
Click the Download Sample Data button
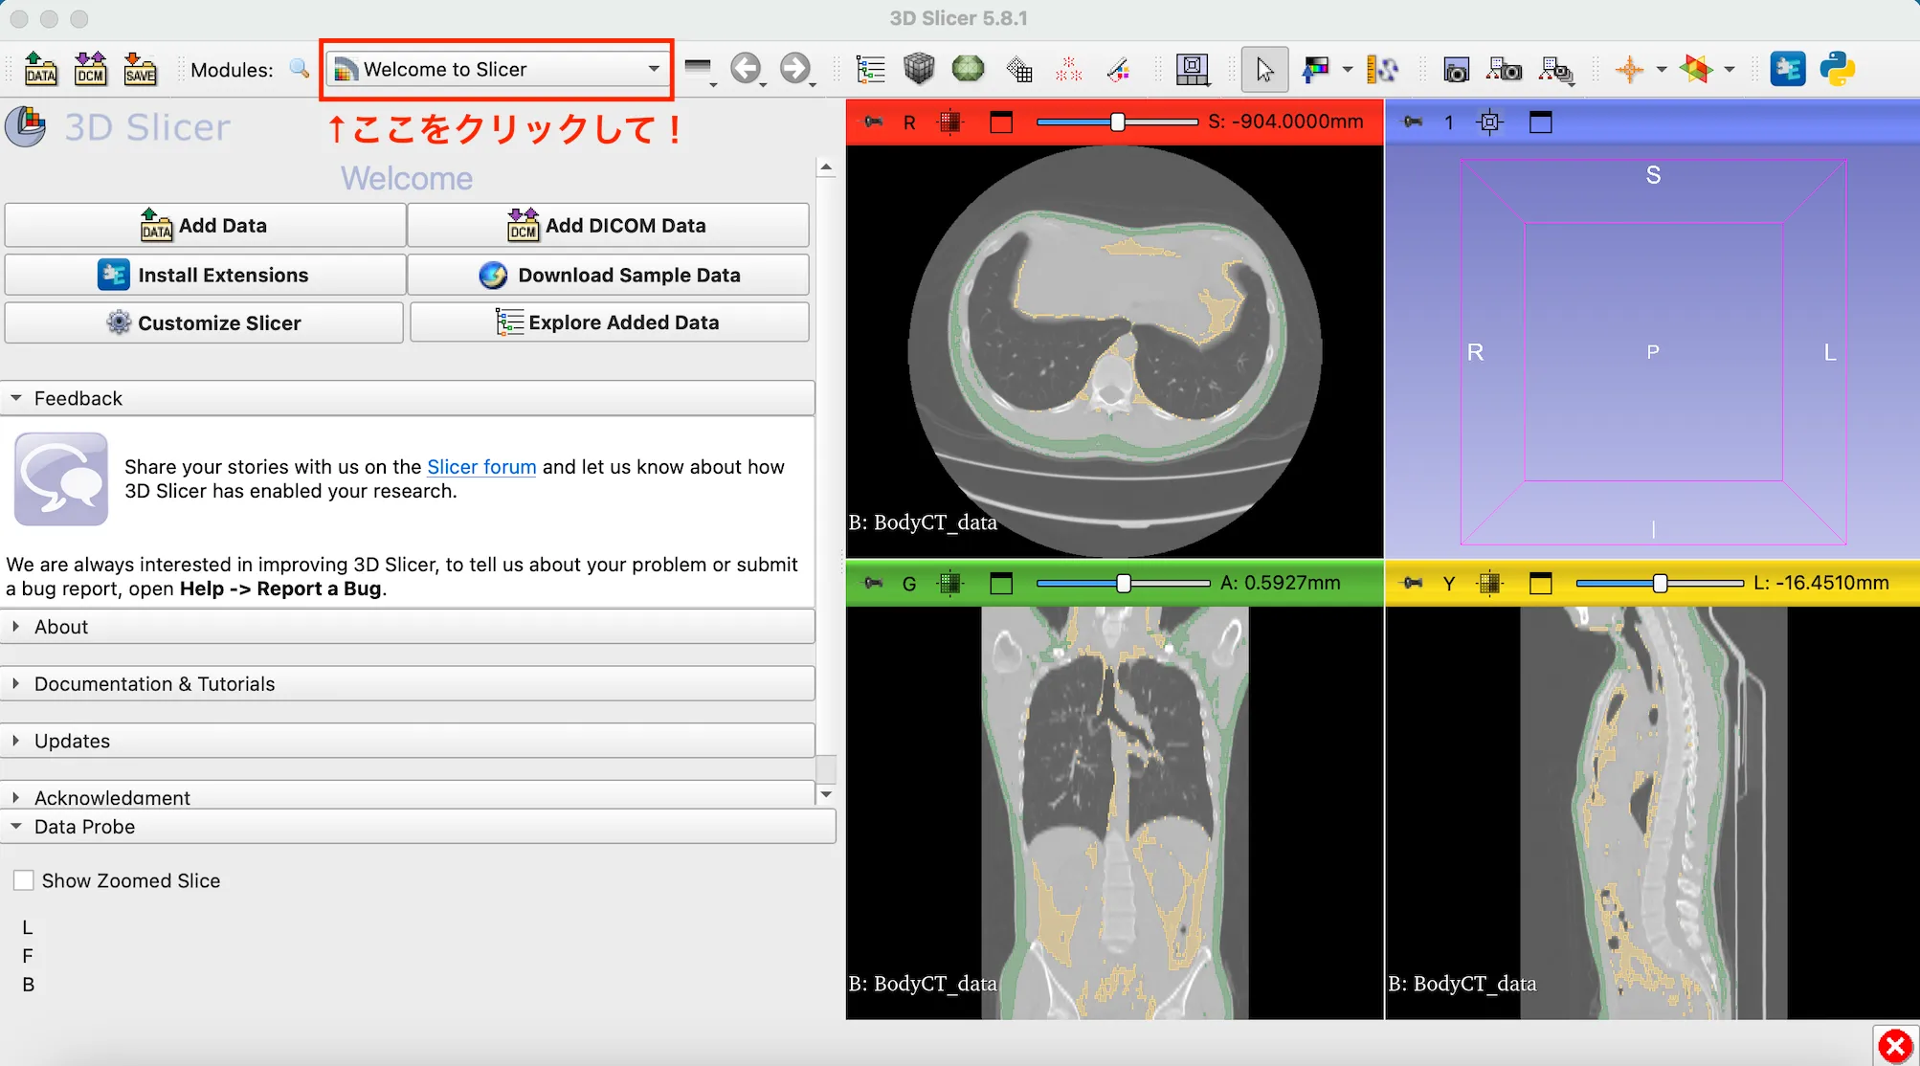pos(609,275)
